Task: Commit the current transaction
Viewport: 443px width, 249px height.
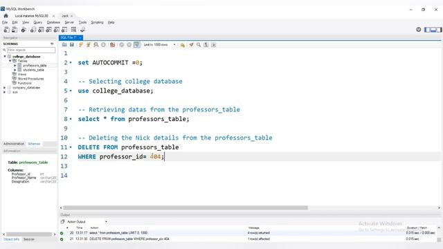Action: click(122, 45)
